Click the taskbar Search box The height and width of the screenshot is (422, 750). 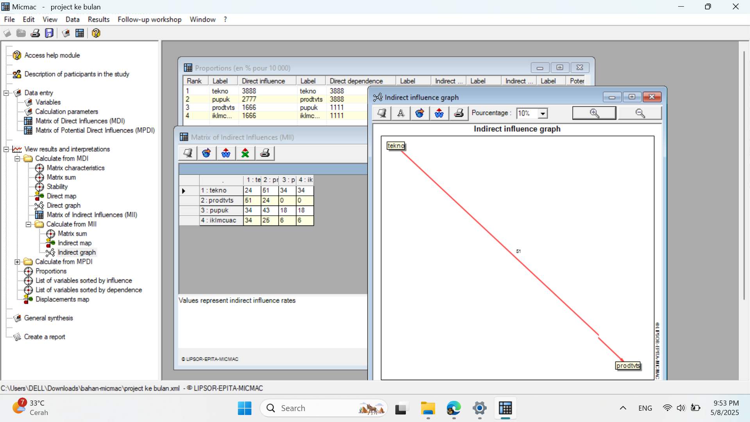(323, 408)
